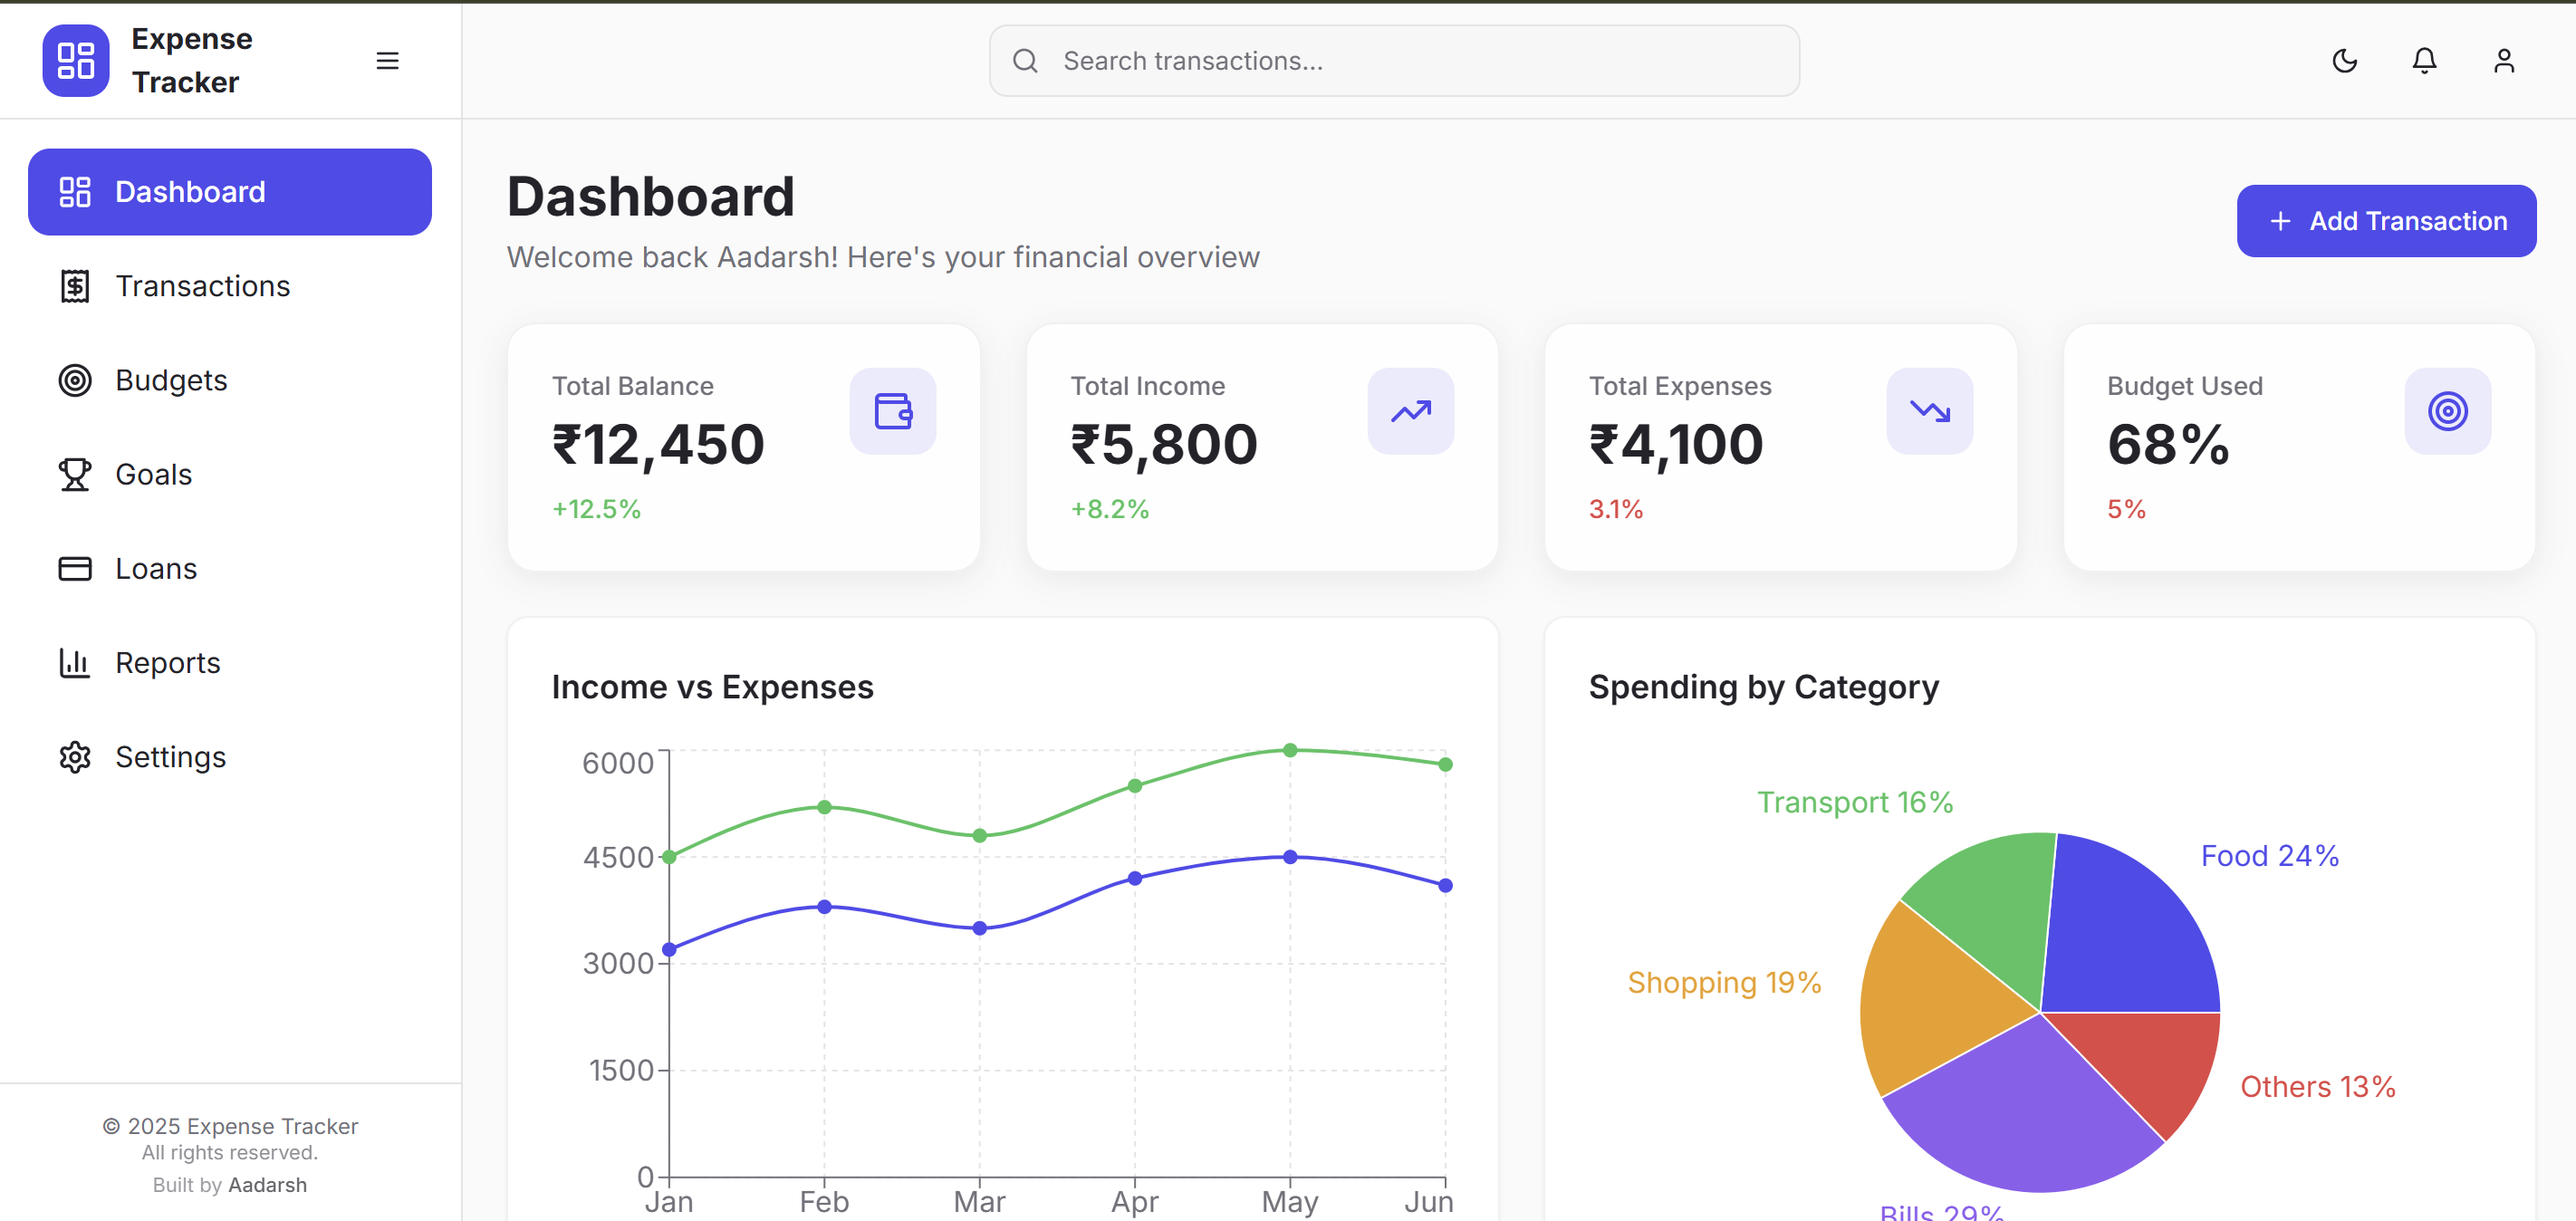Click trending down icon on Total Expenses

(1930, 411)
